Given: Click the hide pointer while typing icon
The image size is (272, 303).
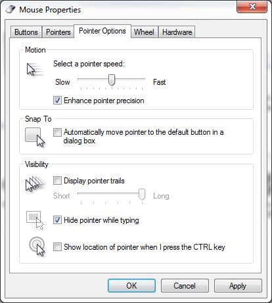Looking at the screenshot, I should [35, 220].
